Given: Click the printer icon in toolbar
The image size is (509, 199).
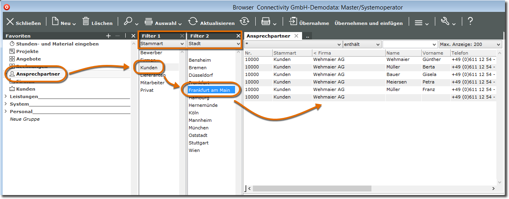Looking at the screenshot, I should (266, 22).
